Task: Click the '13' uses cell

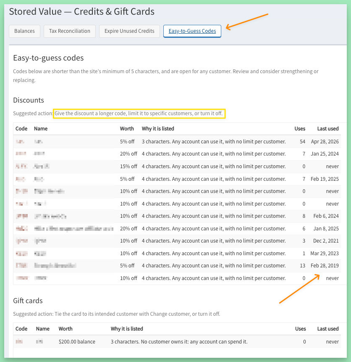Action: (302, 265)
